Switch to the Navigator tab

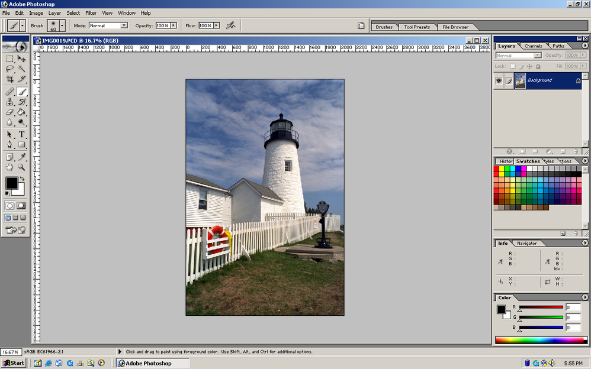tap(527, 243)
